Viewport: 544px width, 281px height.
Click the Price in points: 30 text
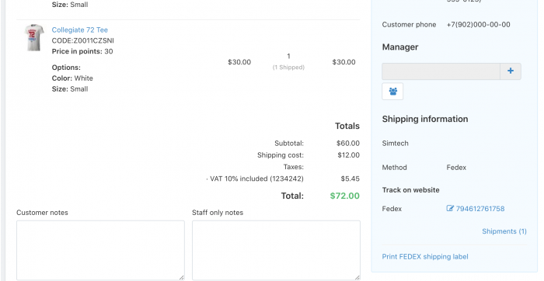[82, 51]
